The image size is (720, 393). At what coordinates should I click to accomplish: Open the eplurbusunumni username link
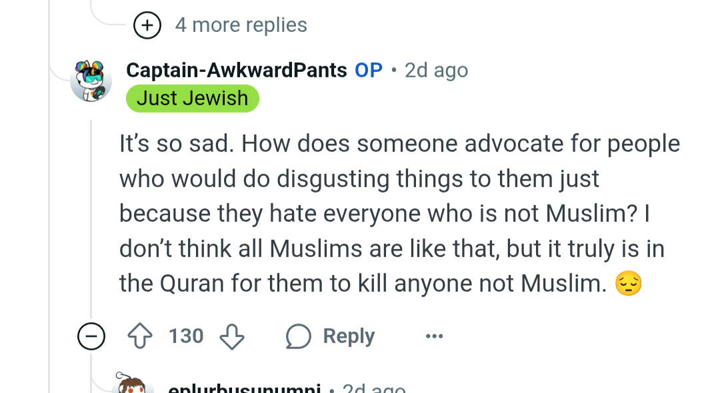(244, 388)
